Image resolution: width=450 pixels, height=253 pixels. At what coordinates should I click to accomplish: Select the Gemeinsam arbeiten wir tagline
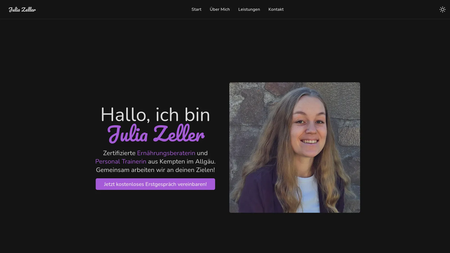coord(155,170)
